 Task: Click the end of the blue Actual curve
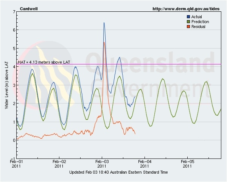coord(135,97)
